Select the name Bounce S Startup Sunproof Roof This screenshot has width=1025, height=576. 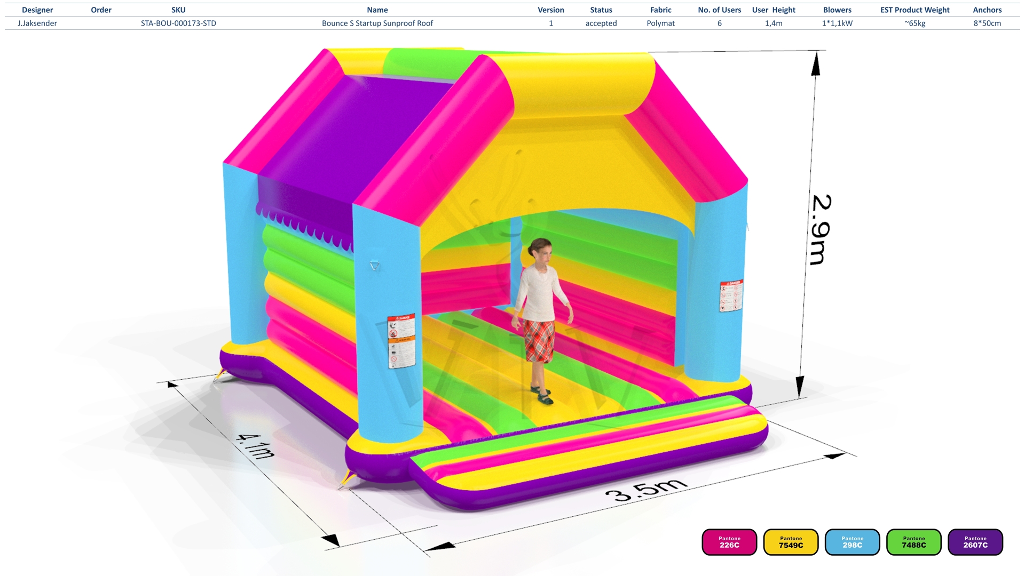(x=377, y=23)
